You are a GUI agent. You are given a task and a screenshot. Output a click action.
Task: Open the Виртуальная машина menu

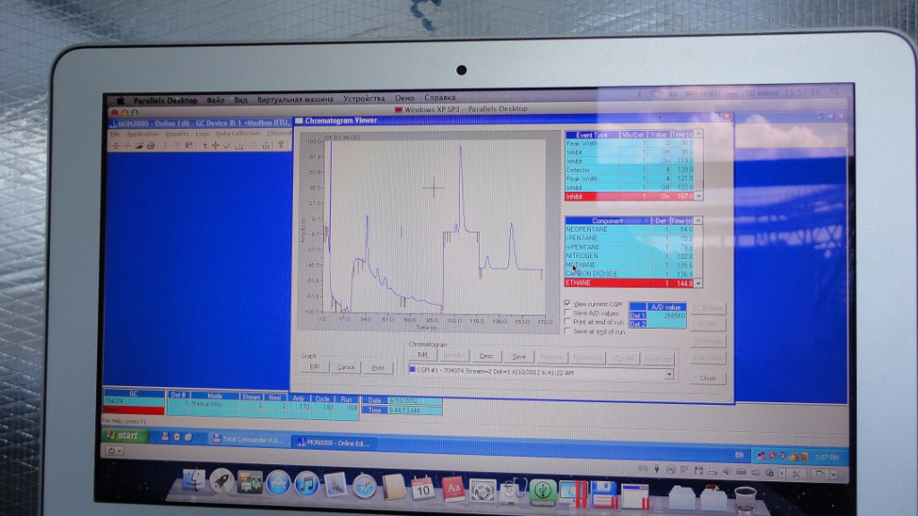coord(295,99)
